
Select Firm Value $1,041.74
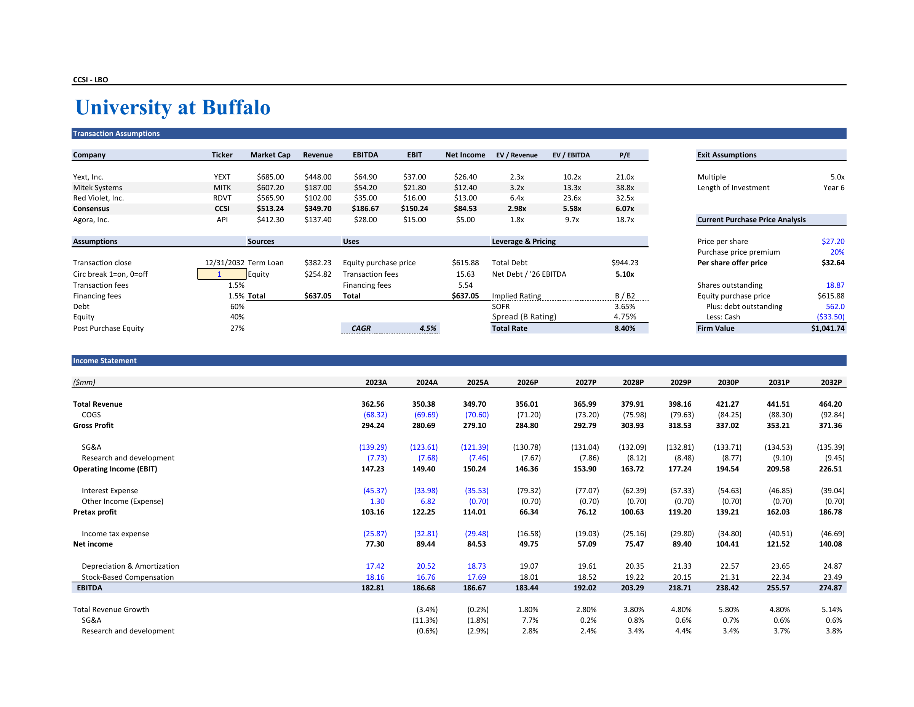(x=828, y=329)
